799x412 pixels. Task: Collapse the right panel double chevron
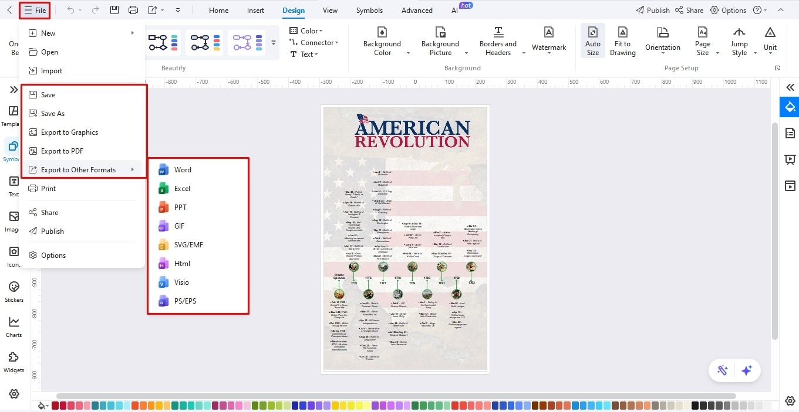point(790,87)
